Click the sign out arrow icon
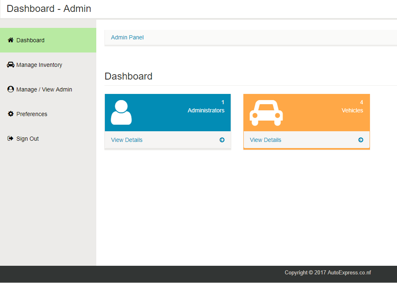This screenshot has height=283, width=397. 11,139
